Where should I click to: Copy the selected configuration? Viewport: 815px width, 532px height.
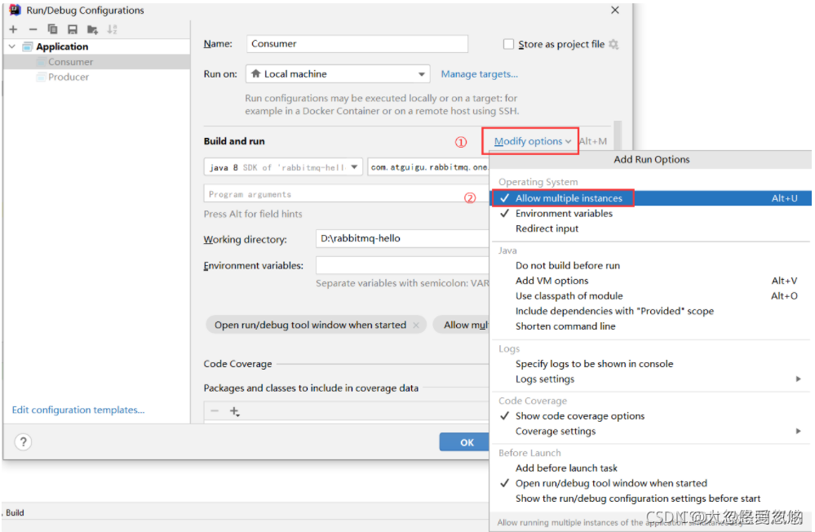(52, 29)
